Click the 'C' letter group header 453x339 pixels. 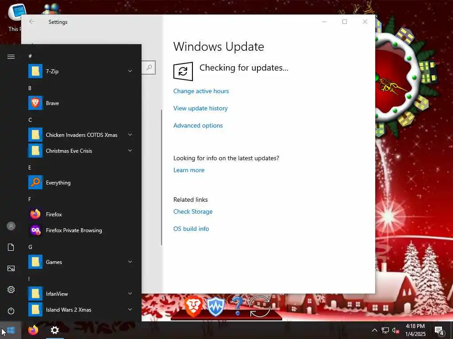pos(30,120)
